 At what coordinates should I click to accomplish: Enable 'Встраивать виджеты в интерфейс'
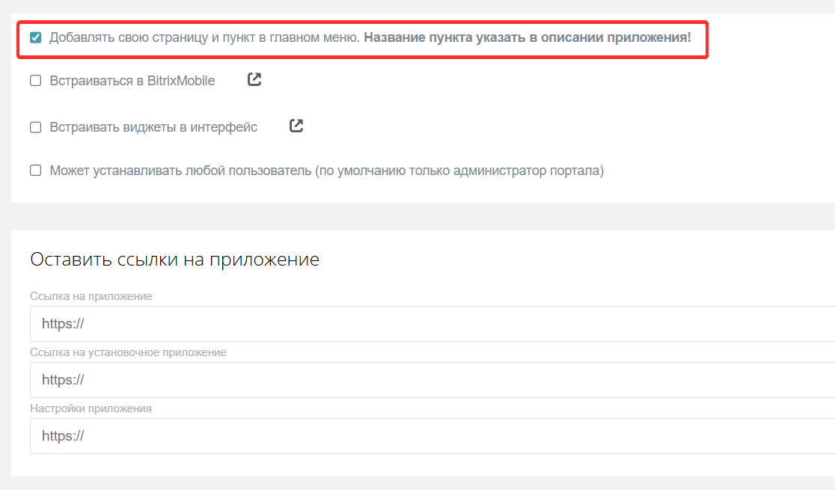[x=35, y=126]
